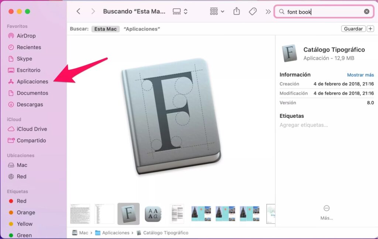Change view mode with gallery view selector
This screenshot has width=378, height=239.
click(x=180, y=11)
